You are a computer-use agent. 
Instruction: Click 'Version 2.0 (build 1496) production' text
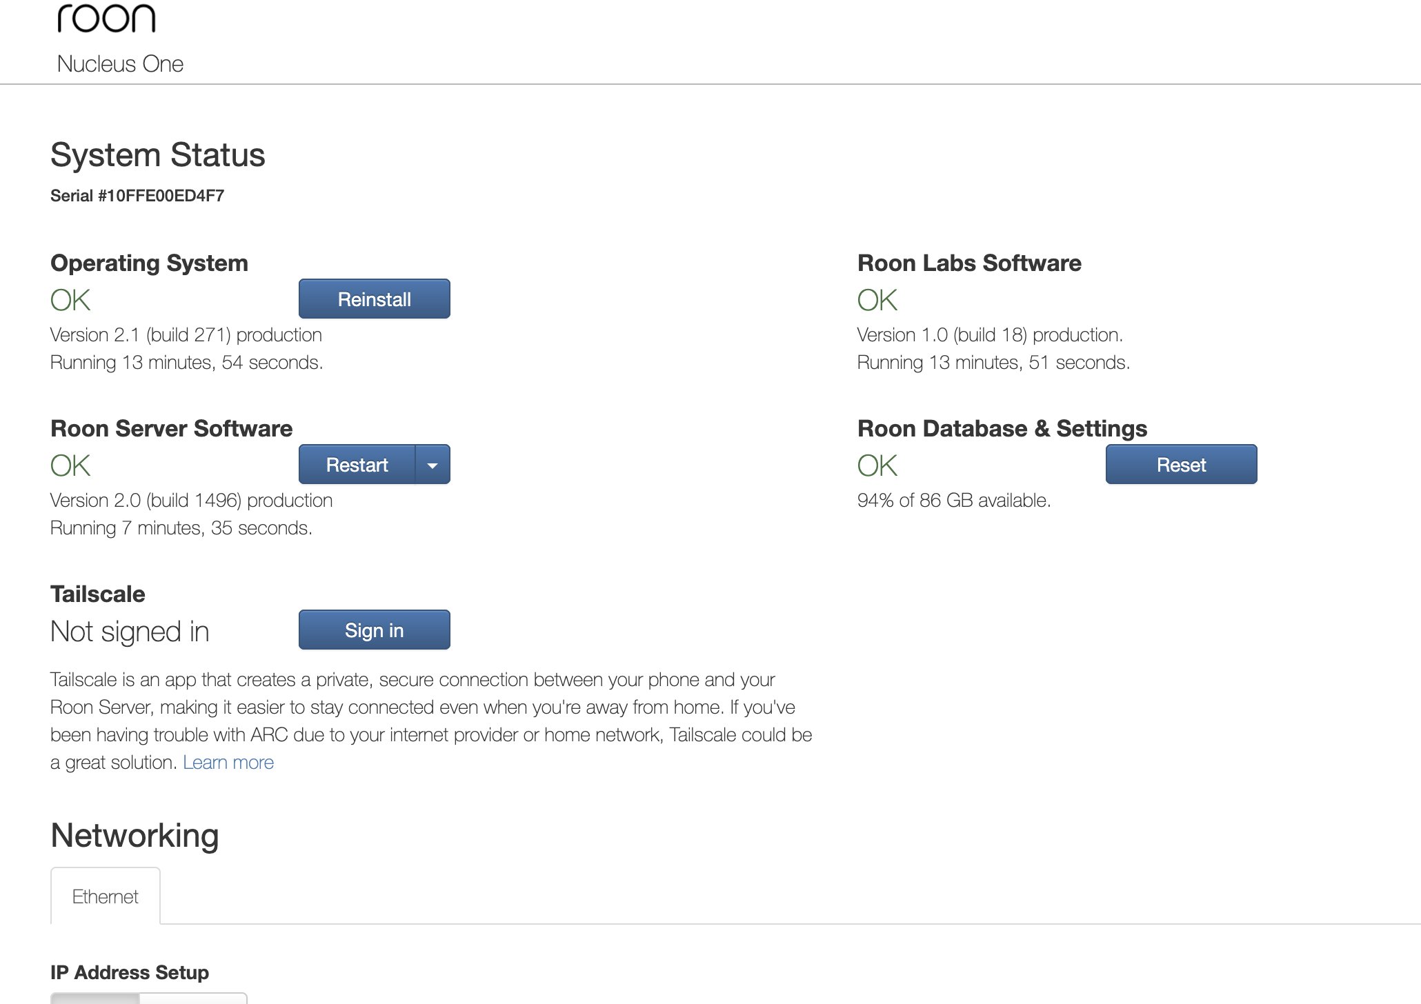(x=192, y=501)
